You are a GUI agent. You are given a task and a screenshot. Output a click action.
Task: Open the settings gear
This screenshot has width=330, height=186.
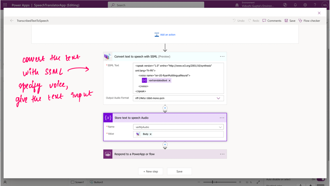305,5
